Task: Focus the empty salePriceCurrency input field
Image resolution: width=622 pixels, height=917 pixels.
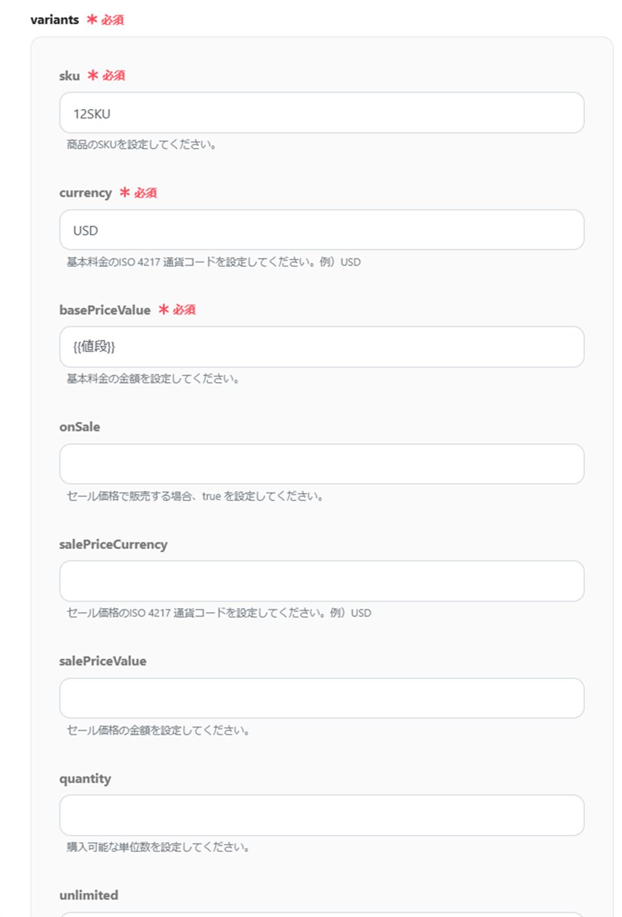Action: point(321,581)
